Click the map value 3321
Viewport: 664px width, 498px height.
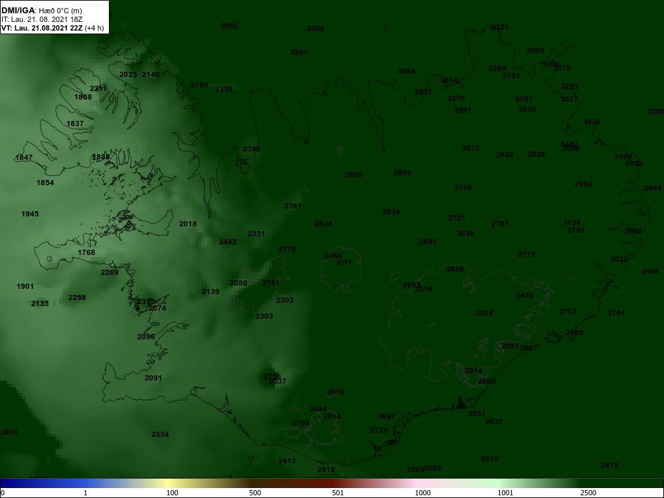tap(500, 27)
